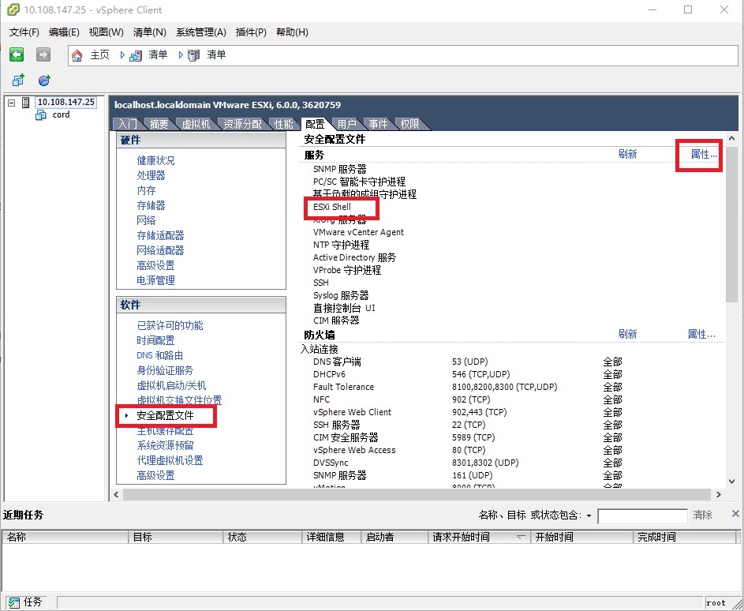
Task: Click the 清除 filter button
Action: point(702,515)
